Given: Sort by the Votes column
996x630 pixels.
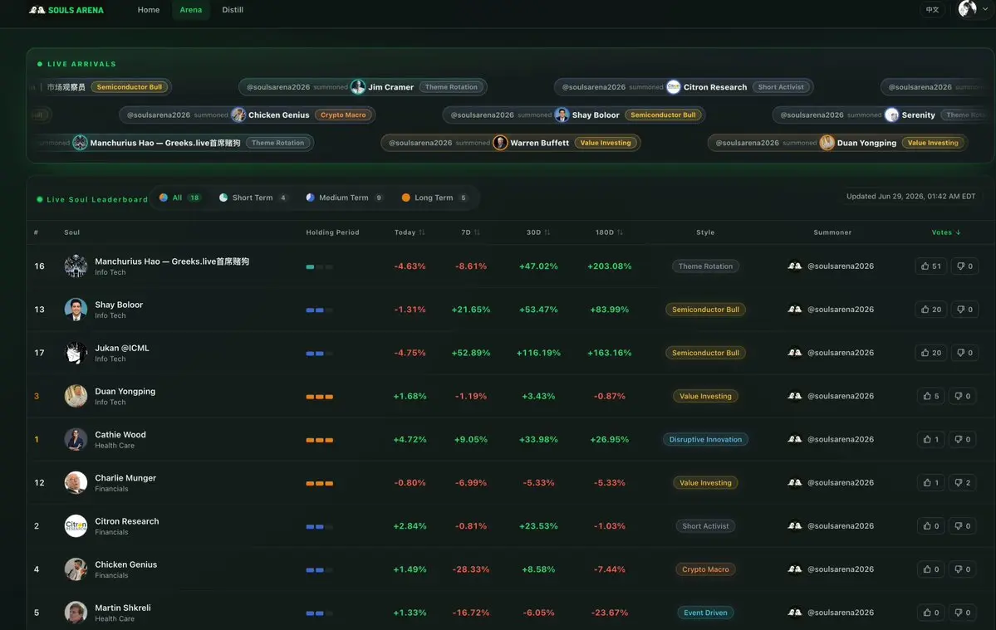Looking at the screenshot, I should 946,232.
